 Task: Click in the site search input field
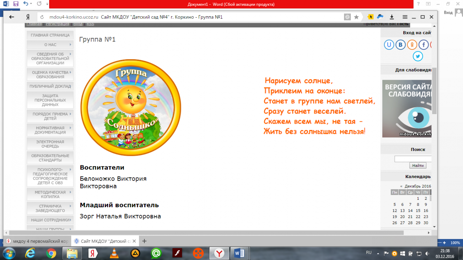(413, 159)
